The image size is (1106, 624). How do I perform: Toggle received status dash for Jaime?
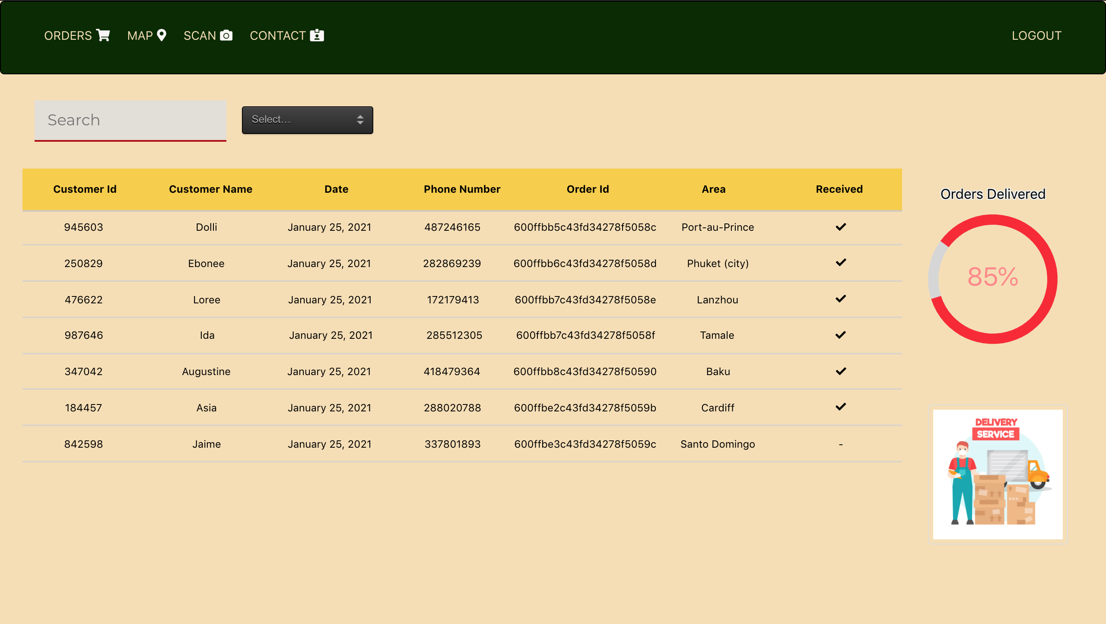pyautogui.click(x=840, y=444)
